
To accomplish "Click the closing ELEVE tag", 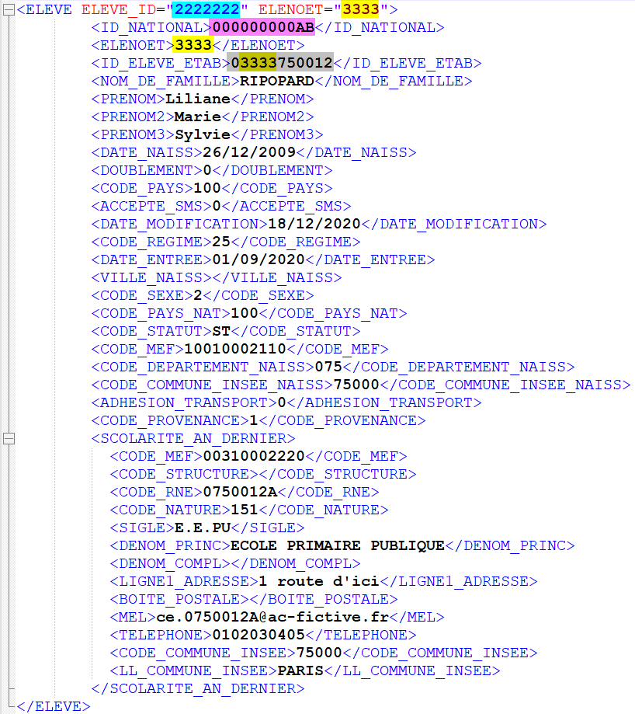I will point(54,706).
